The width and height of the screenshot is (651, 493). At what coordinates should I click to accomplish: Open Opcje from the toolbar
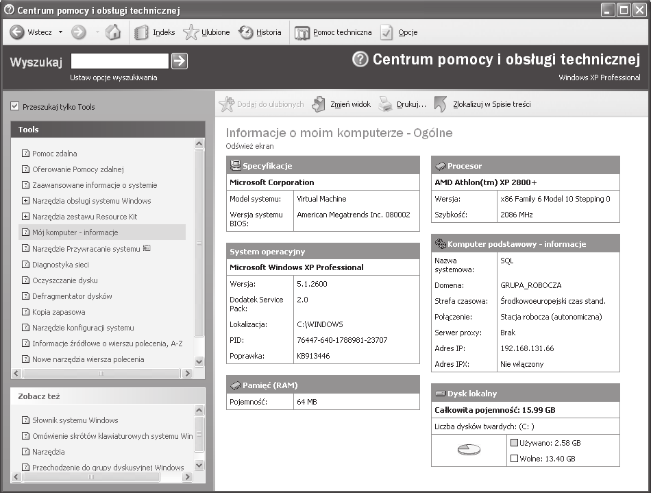(x=399, y=32)
